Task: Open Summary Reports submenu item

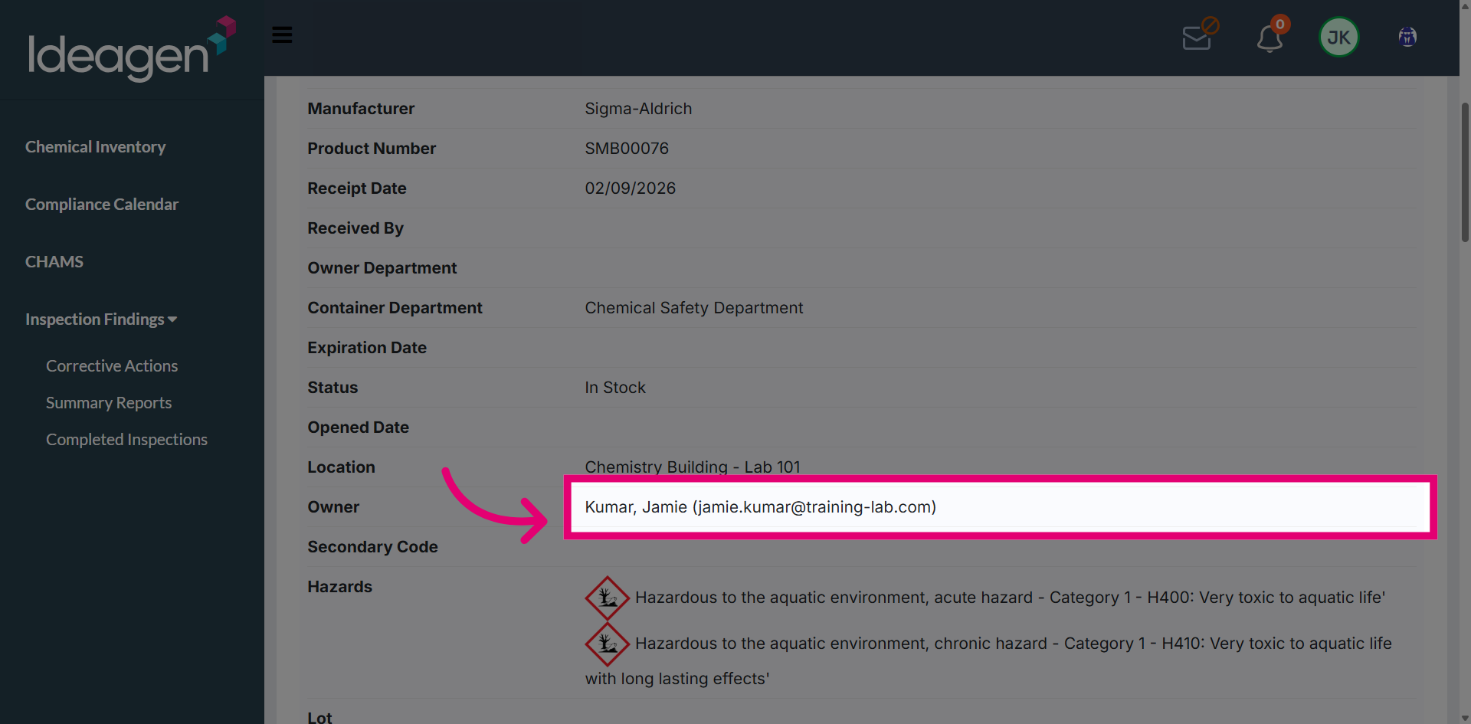Action: 109,403
